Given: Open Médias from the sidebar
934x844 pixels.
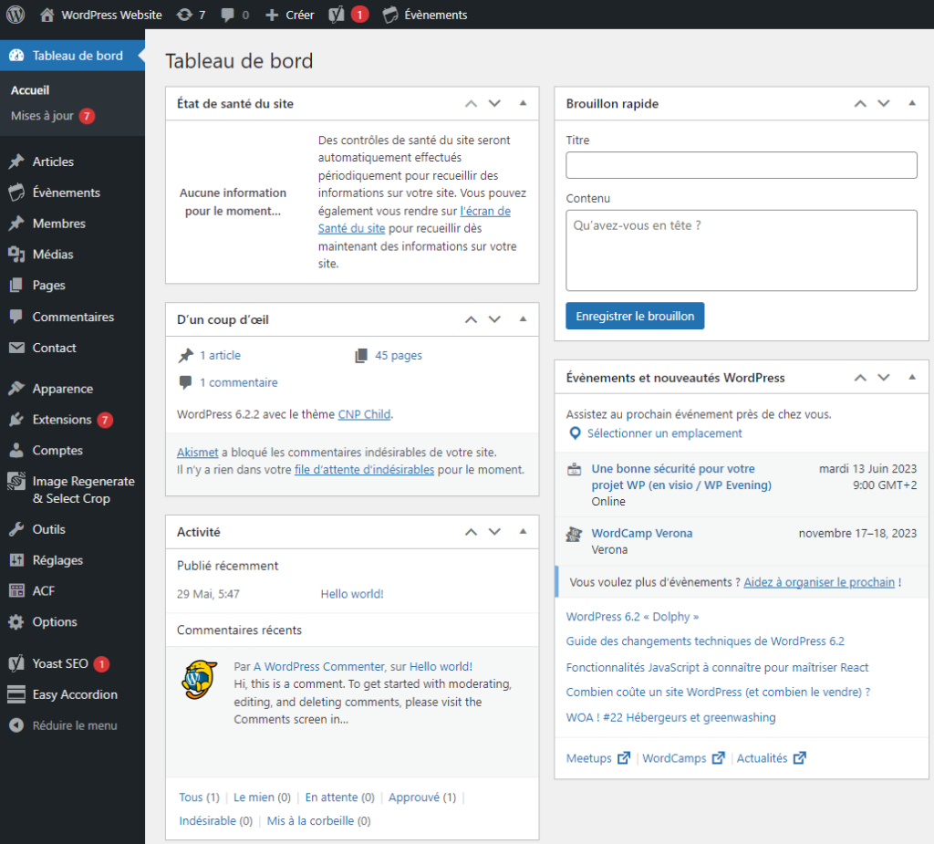Looking at the screenshot, I should tap(53, 254).
